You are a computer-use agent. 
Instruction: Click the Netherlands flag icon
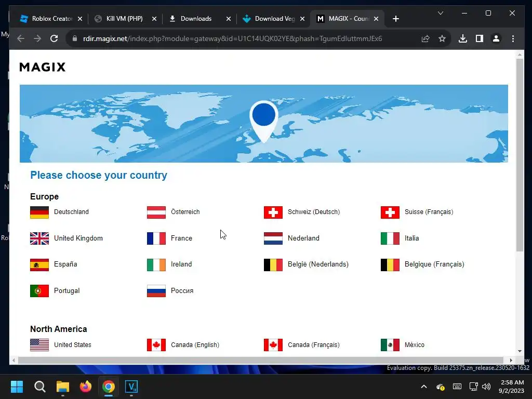tap(273, 238)
